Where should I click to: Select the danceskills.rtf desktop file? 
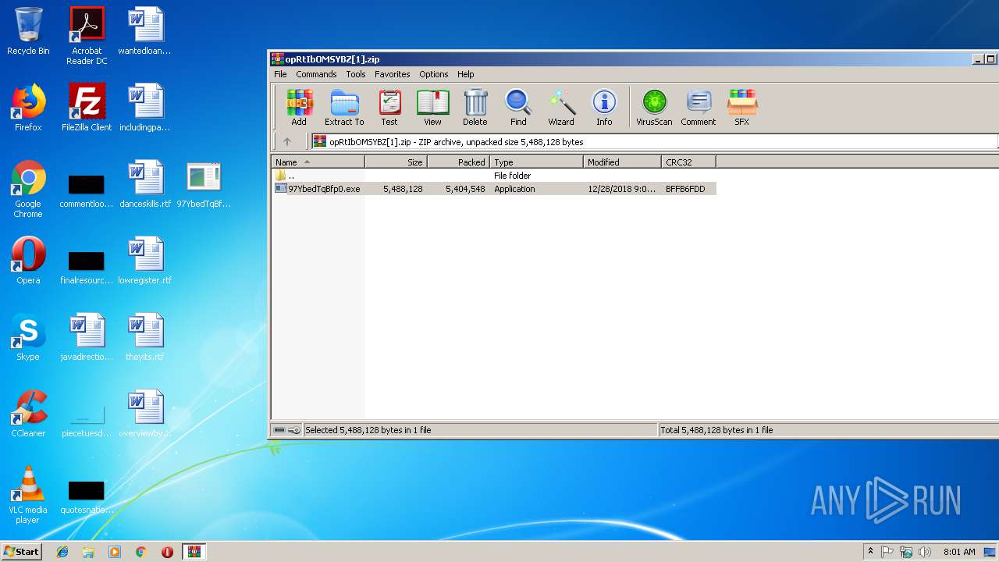[x=145, y=184]
